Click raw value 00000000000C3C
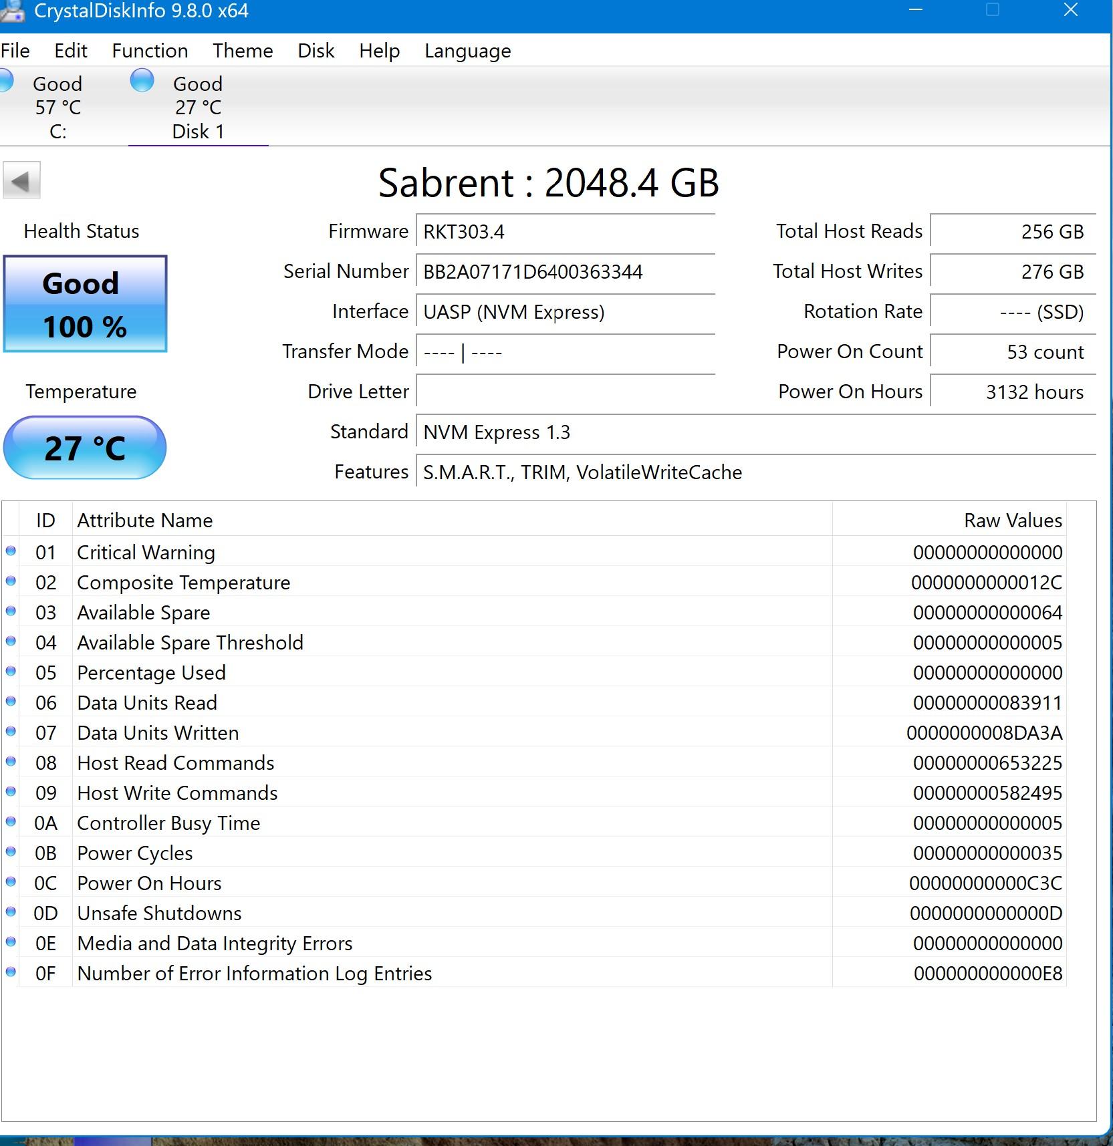1113x1146 pixels. click(x=985, y=883)
